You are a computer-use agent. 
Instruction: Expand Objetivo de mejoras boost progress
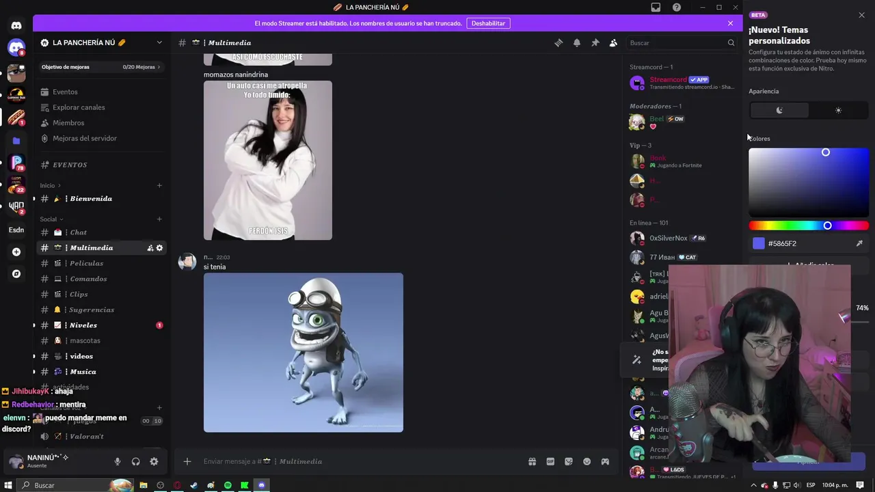101,67
